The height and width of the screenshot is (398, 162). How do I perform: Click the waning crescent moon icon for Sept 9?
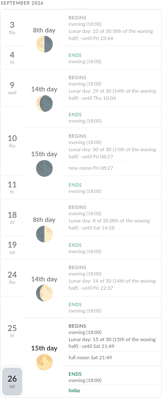[44, 104]
